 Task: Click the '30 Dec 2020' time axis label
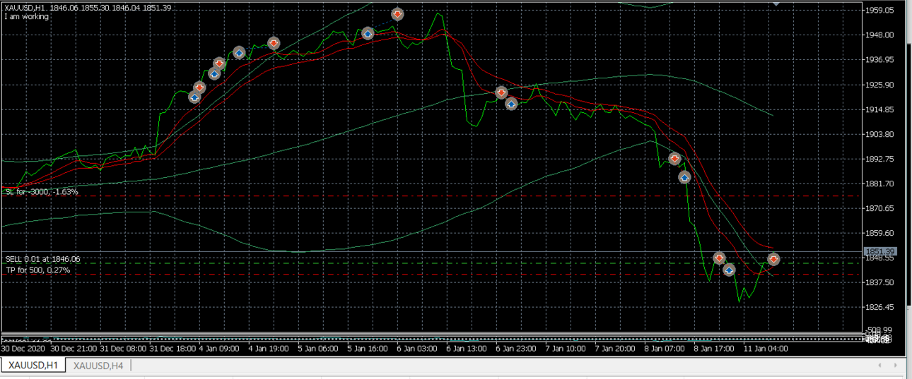(x=24, y=349)
